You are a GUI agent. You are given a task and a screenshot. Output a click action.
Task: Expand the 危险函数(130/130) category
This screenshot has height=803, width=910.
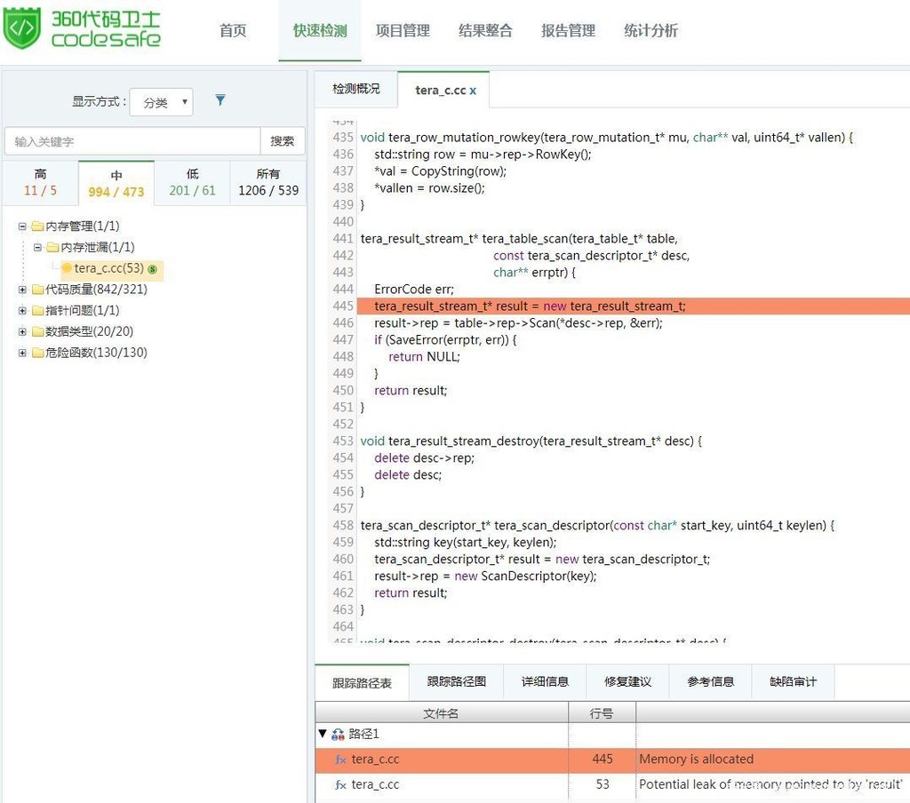tap(22, 353)
